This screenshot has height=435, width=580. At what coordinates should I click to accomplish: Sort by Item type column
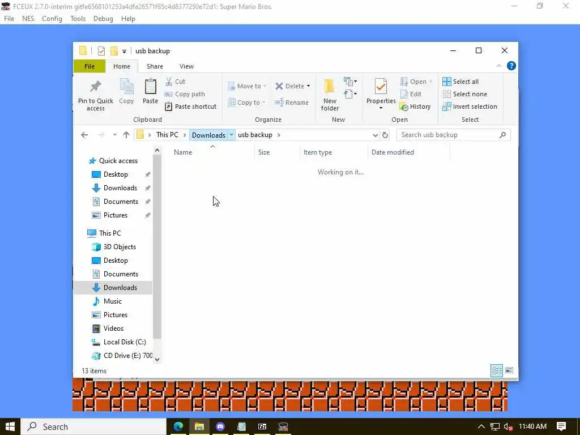(317, 152)
